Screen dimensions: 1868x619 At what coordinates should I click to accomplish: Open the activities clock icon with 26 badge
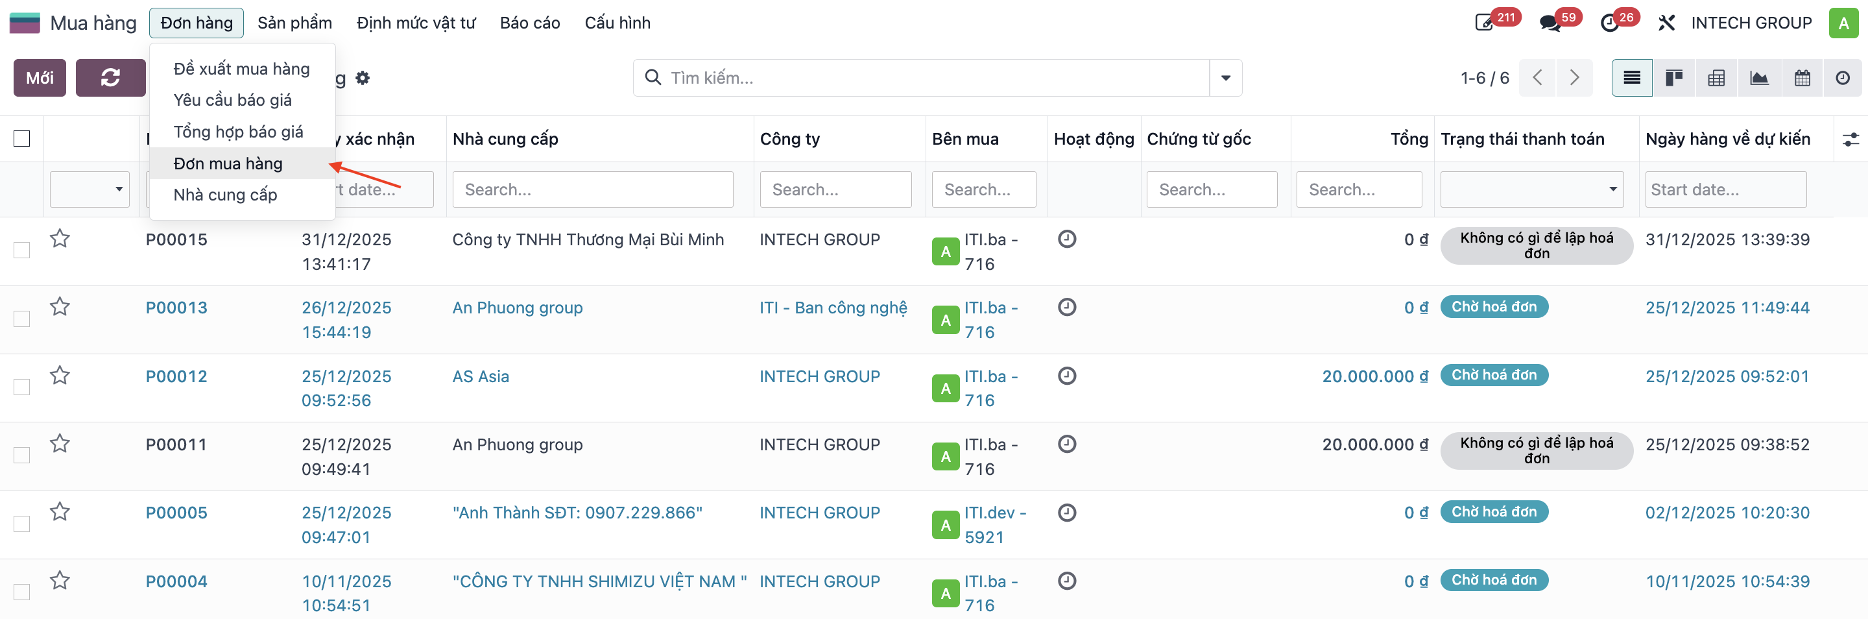click(1609, 23)
